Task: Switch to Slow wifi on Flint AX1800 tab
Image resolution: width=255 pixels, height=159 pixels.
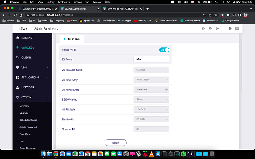Action: coord(122,9)
